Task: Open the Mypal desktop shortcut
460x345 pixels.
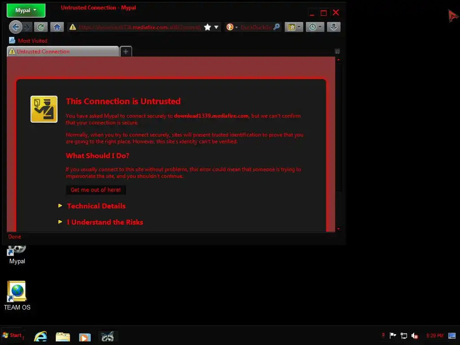Action: click(x=17, y=255)
